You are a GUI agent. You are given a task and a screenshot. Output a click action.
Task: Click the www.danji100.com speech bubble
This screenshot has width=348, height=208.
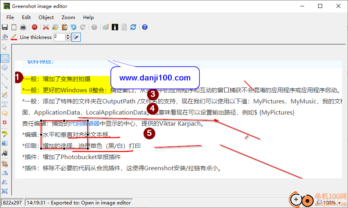coord(155,78)
